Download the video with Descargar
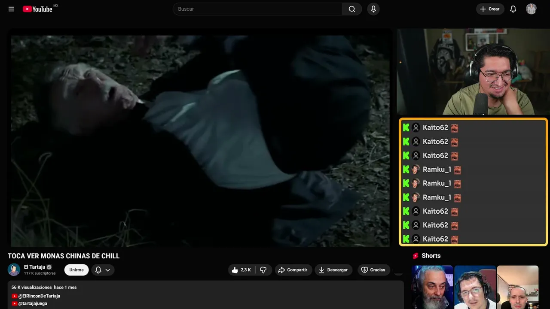550x309 pixels. pos(333,270)
